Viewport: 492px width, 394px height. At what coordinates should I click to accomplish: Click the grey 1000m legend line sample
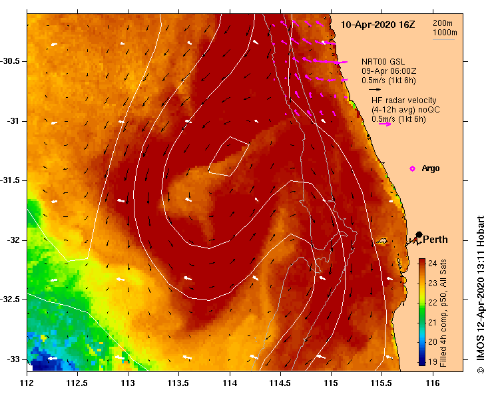pyautogui.click(x=443, y=39)
